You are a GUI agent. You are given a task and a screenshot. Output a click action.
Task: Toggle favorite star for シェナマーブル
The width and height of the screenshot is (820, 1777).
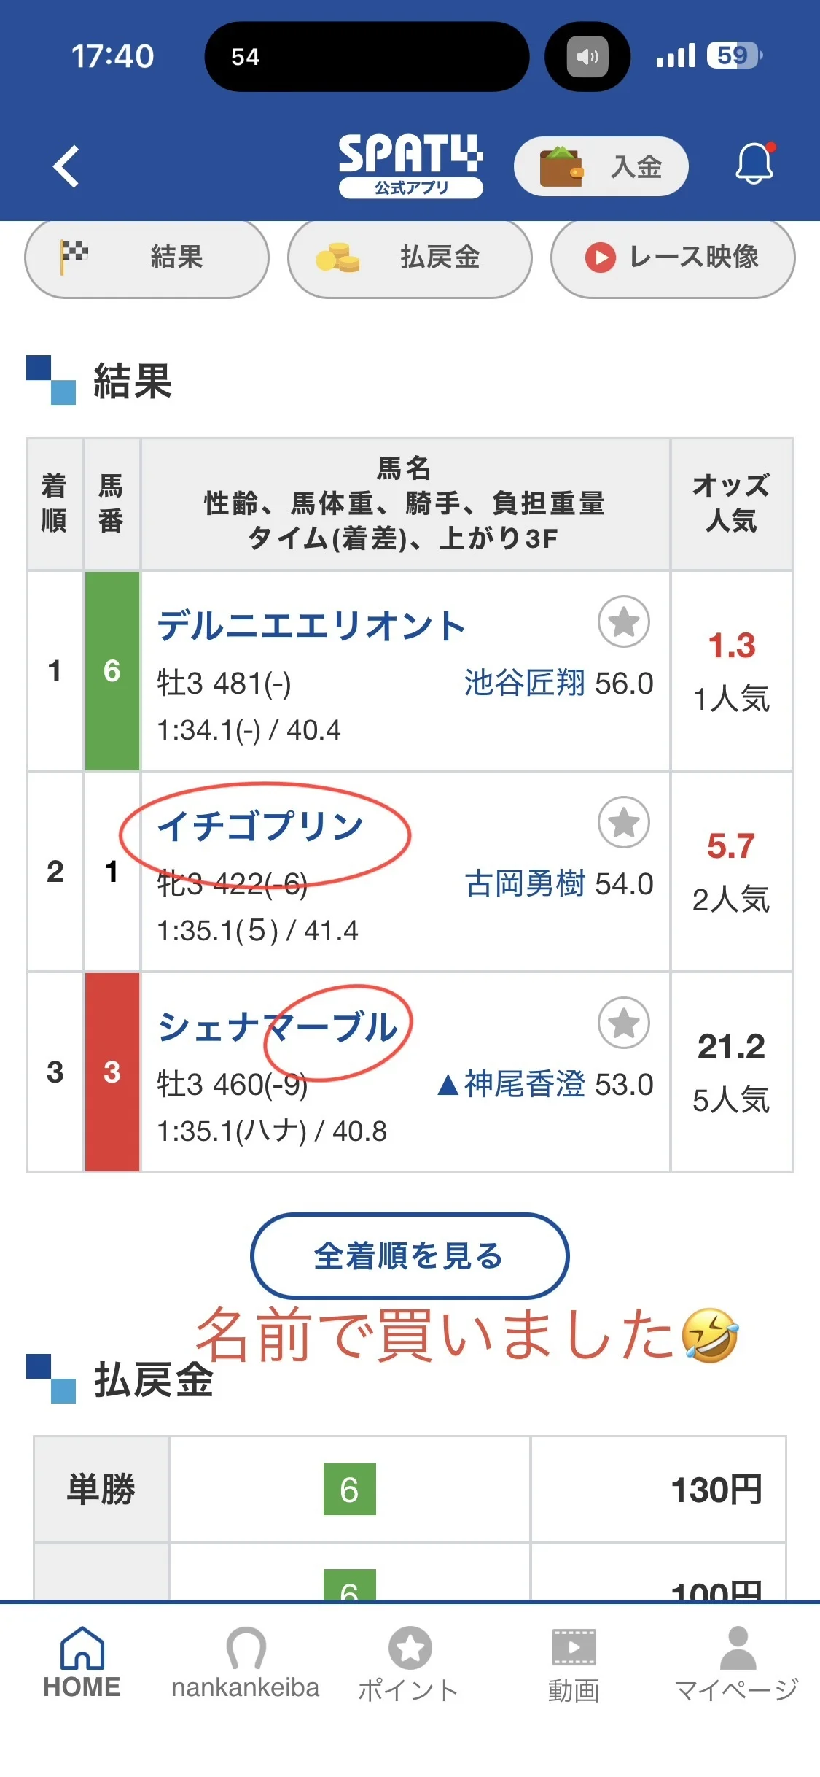(x=623, y=1023)
